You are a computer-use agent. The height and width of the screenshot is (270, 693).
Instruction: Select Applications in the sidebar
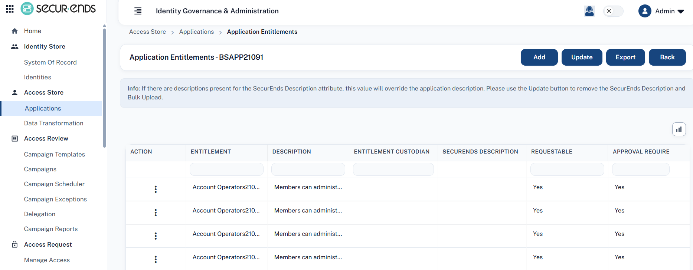point(51,108)
